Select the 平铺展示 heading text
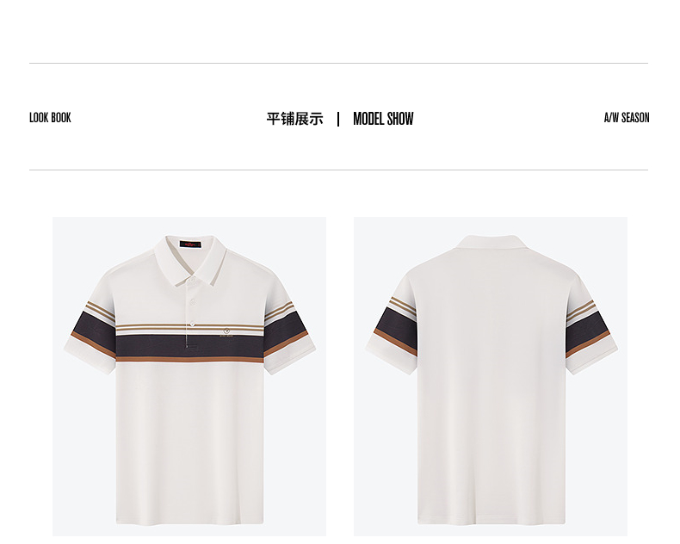Screen dimensions: 680x544 295,119
